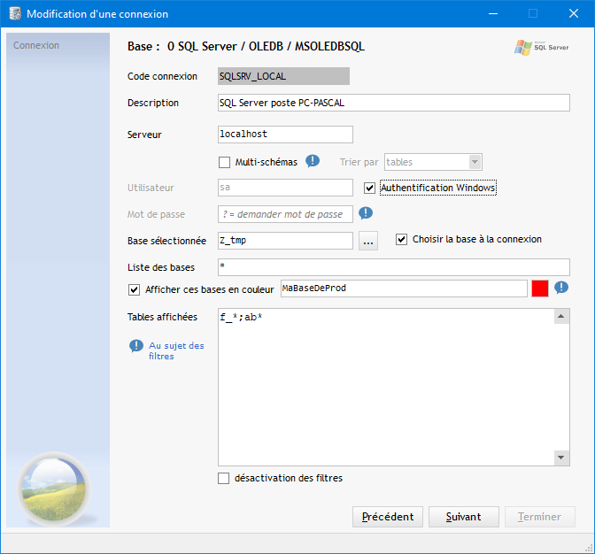Click the Description input field
Screen dimensions: 595x554
pos(394,103)
